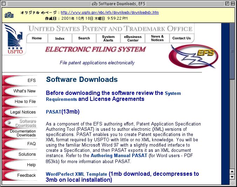Select the Search tab

click(x=84, y=38)
